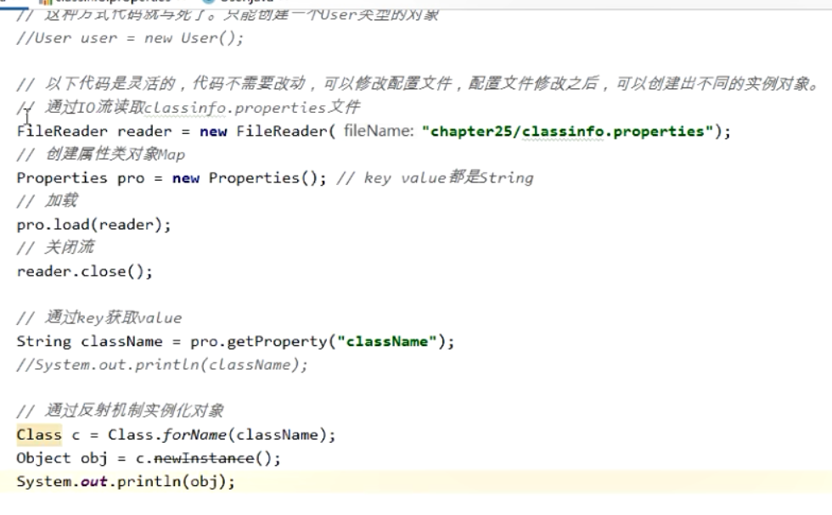Click the long comment starting "以下代码是灵活的"
This screenshot has height=515, width=832.
(x=419, y=83)
